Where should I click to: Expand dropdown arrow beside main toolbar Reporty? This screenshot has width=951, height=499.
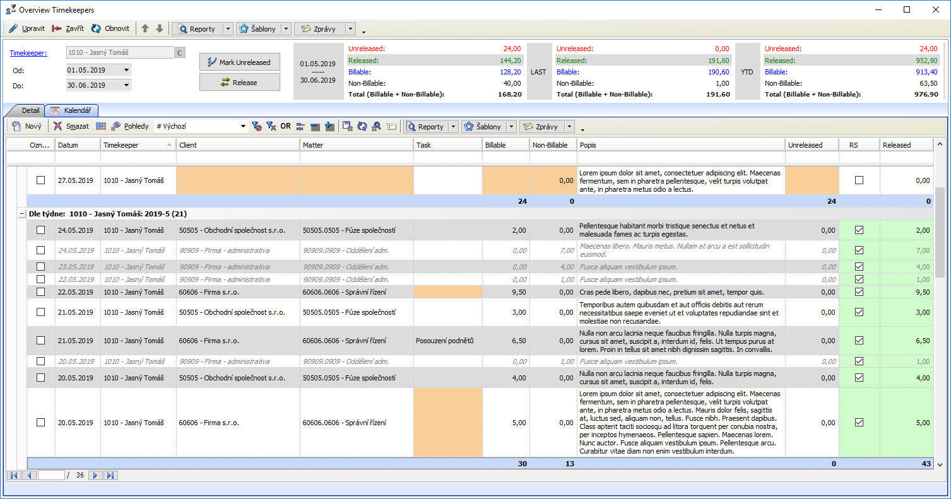[x=228, y=29]
